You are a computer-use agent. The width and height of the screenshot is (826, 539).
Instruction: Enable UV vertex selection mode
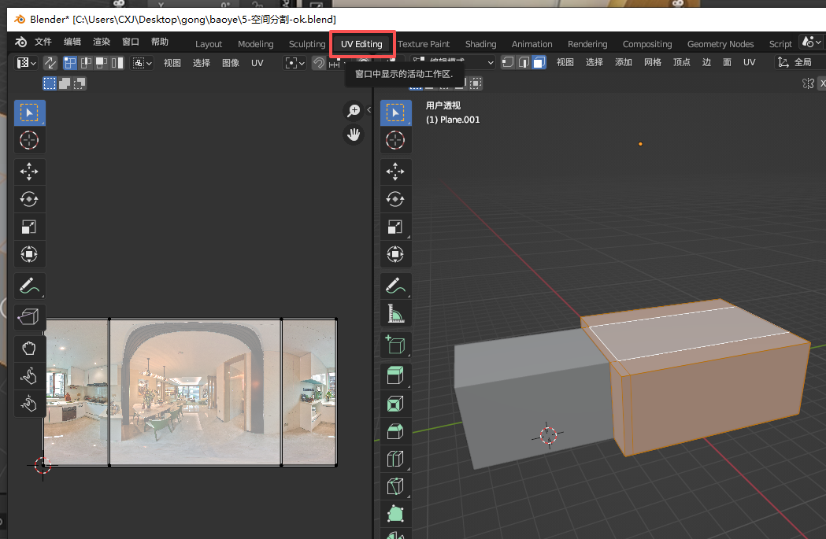tap(70, 63)
